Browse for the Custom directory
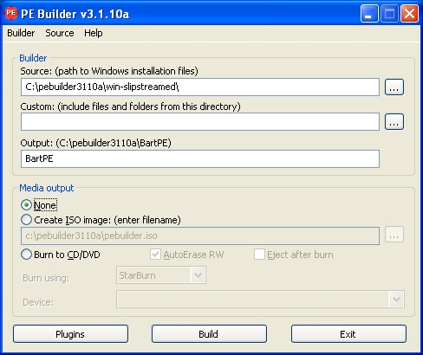 [394, 121]
